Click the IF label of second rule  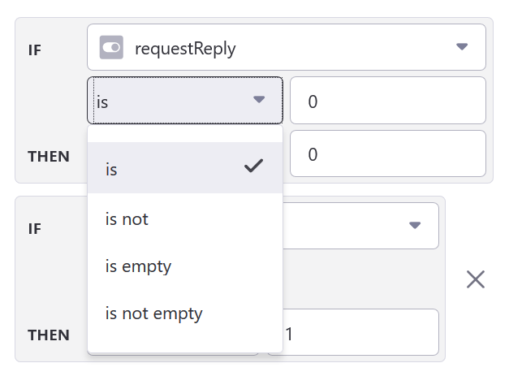tap(35, 228)
